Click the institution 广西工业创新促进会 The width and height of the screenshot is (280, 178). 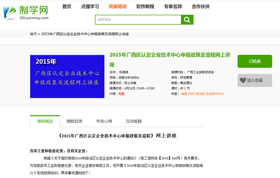(200, 72)
